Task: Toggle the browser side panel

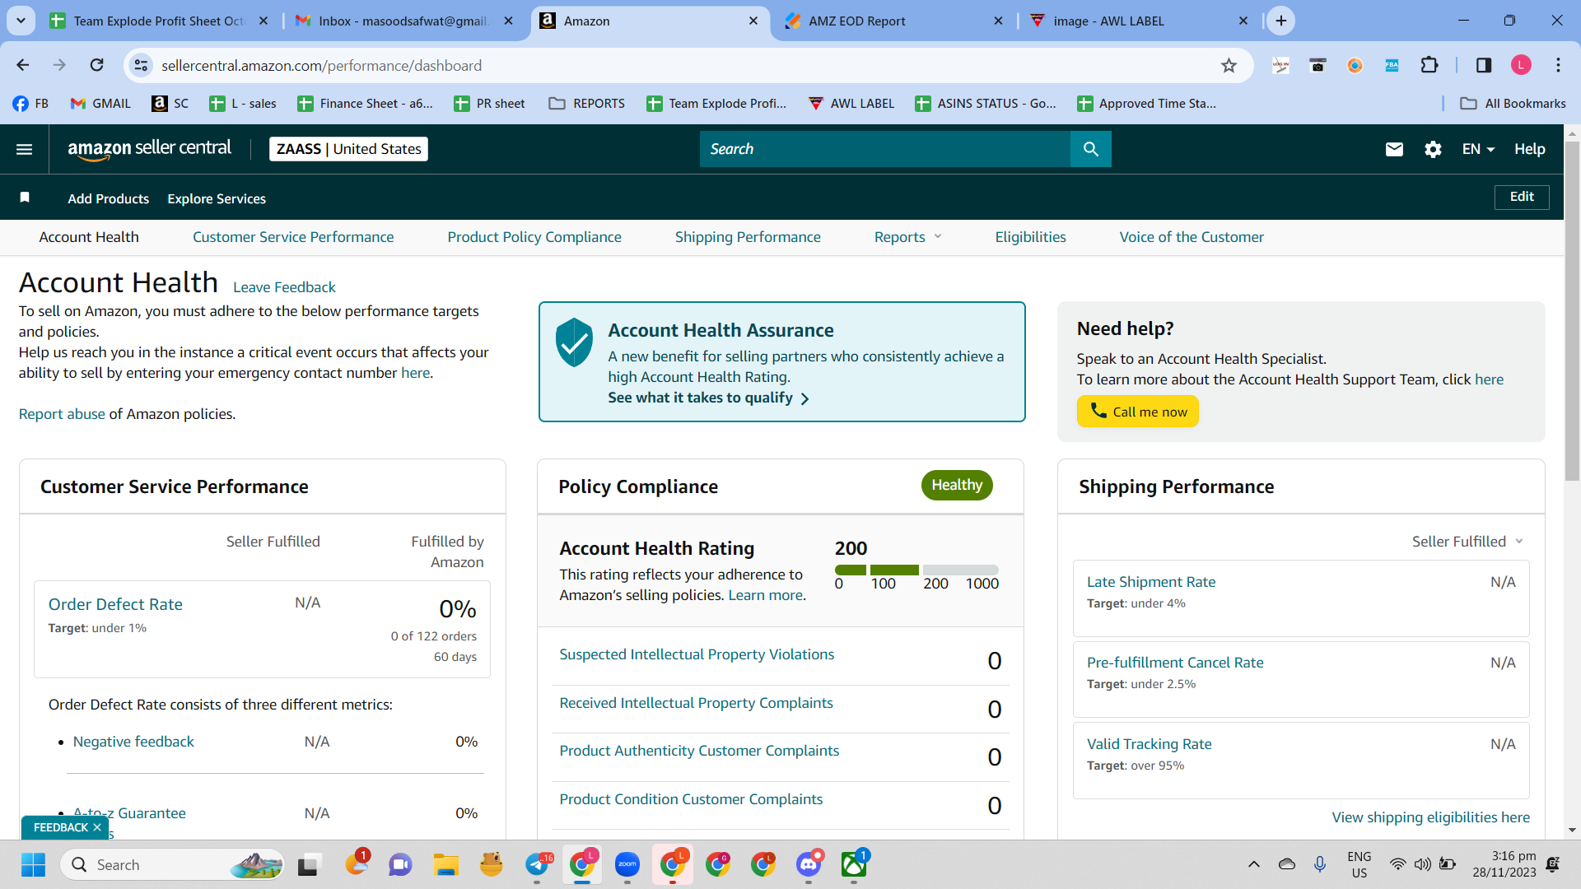Action: coord(1484,65)
